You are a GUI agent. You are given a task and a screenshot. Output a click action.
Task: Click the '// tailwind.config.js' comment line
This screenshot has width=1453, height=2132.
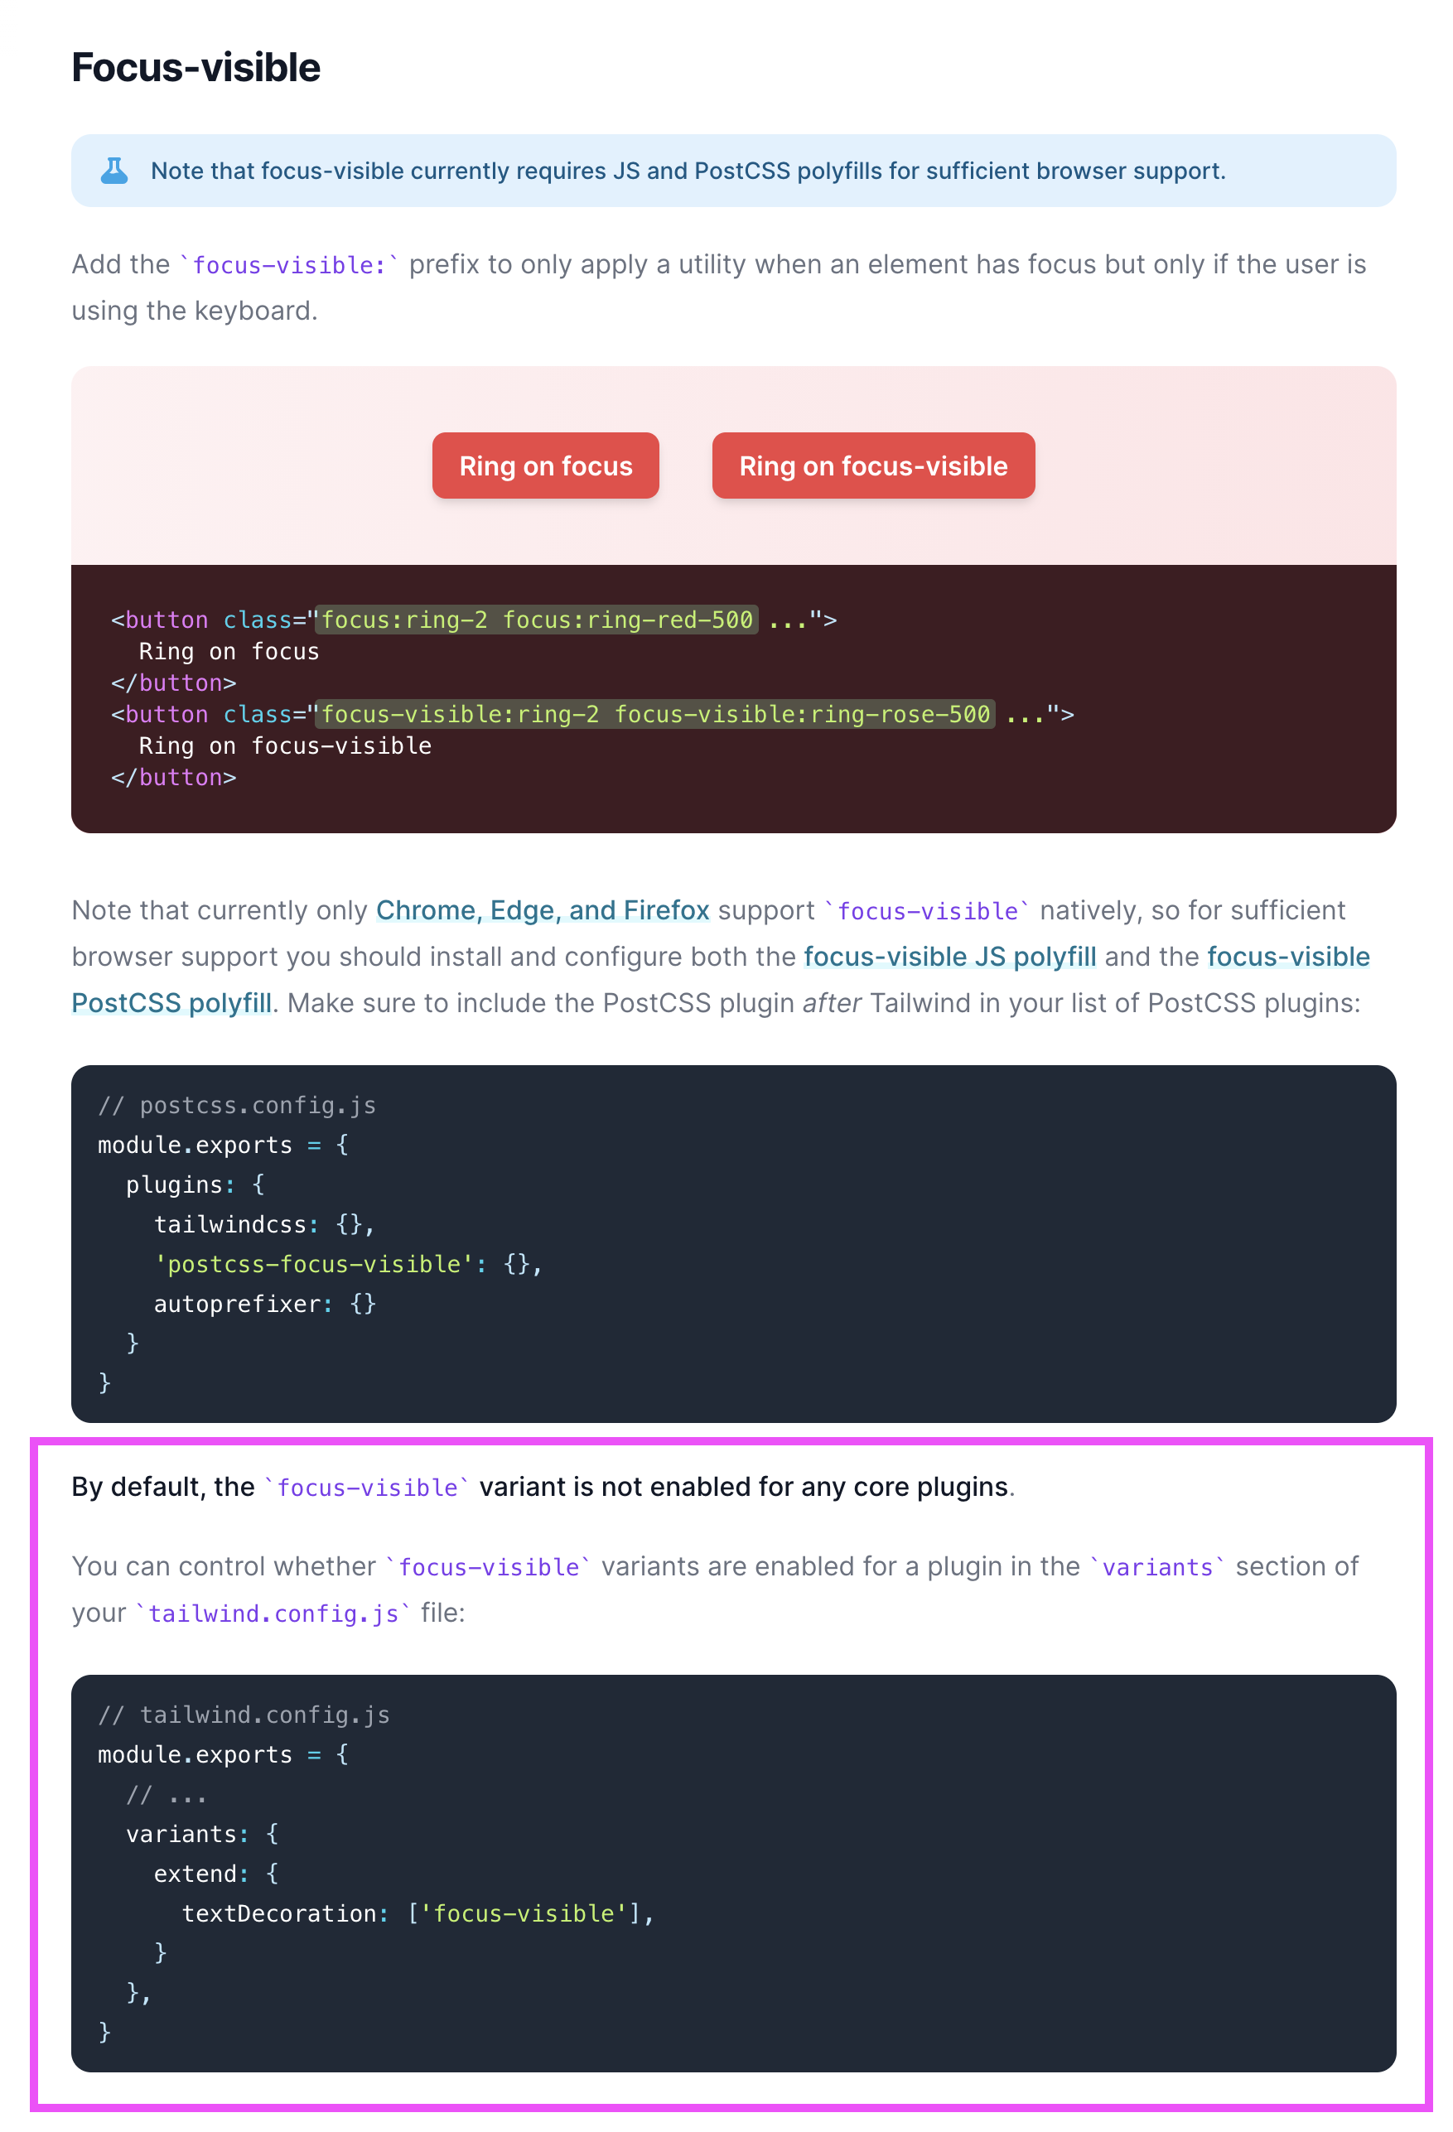(243, 1715)
